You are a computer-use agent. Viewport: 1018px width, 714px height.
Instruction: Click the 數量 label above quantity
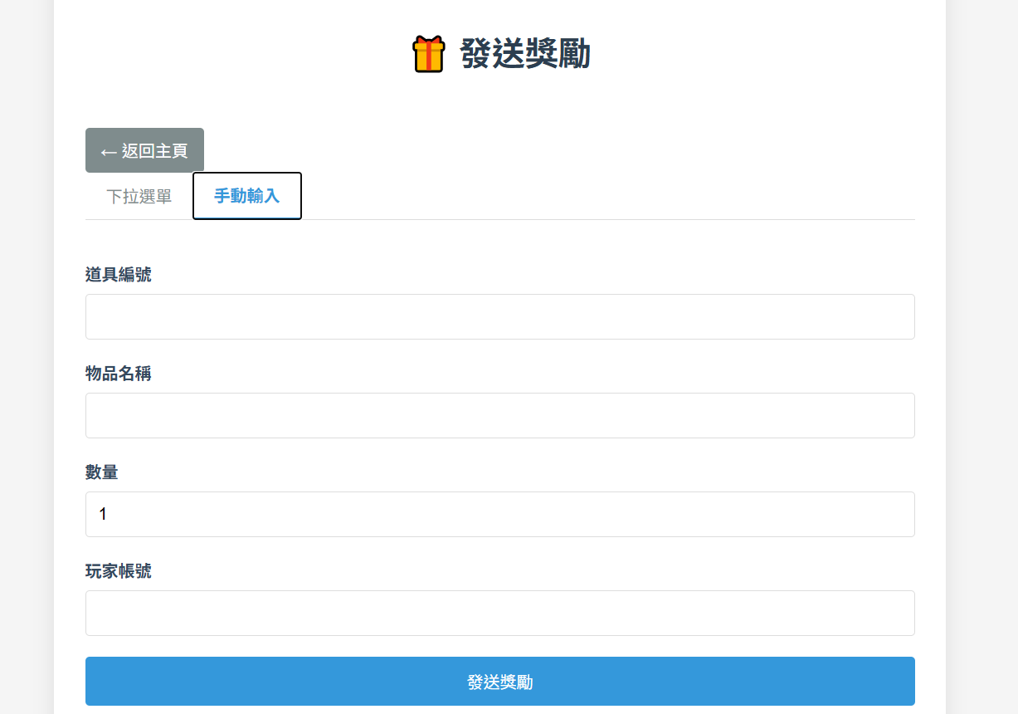click(x=102, y=472)
